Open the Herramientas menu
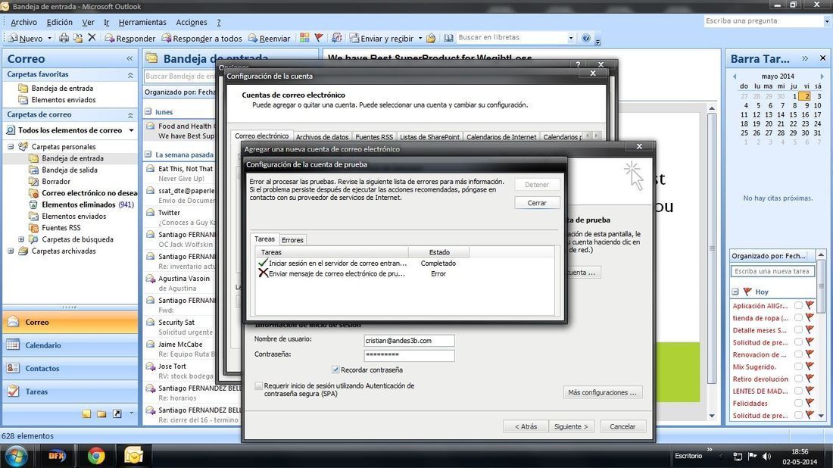 pos(142,22)
